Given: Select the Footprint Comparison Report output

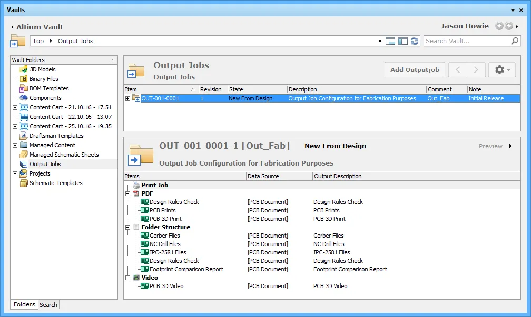Looking at the screenshot, I should tap(186, 269).
